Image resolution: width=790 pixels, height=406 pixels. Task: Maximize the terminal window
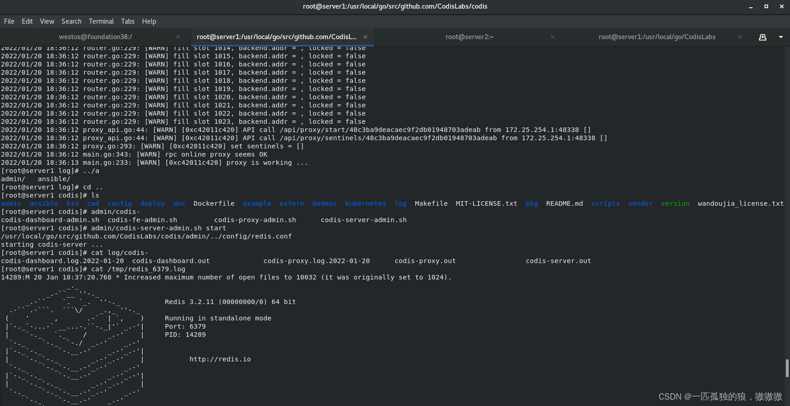(x=766, y=6)
